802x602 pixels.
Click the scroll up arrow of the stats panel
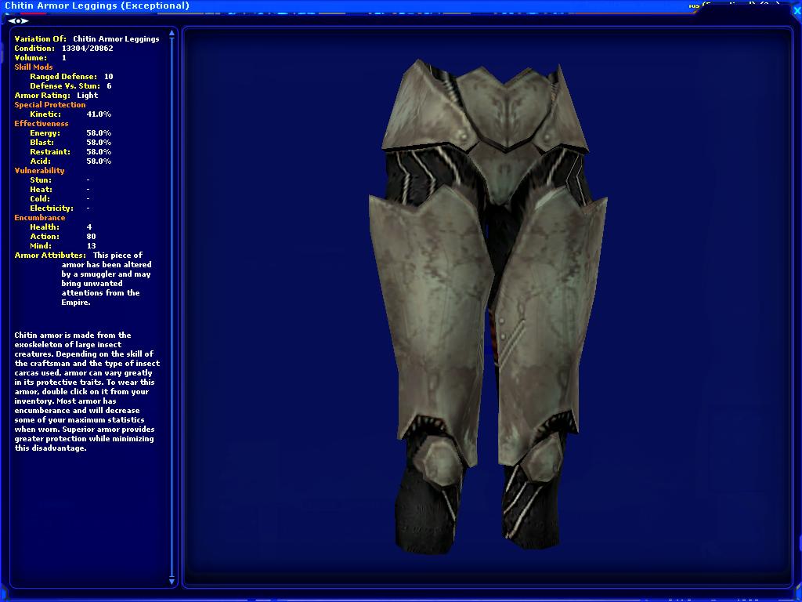tap(172, 33)
